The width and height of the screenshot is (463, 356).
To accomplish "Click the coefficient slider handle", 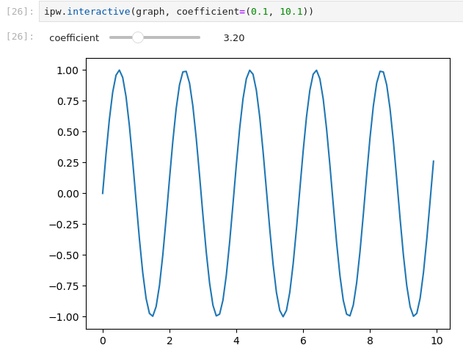I will 138,37.
